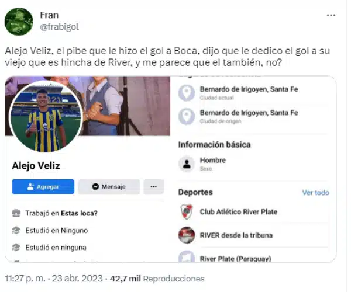Image resolution: width=351 pixels, height=292 pixels.
Task: Select the Club Atlético River Plate text
Action: pyautogui.click(x=239, y=212)
